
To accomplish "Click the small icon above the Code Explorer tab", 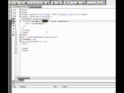I will [x=10, y=7].
